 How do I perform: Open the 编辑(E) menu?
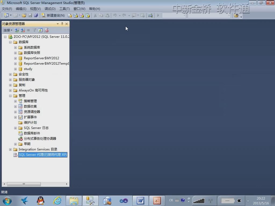21,9
